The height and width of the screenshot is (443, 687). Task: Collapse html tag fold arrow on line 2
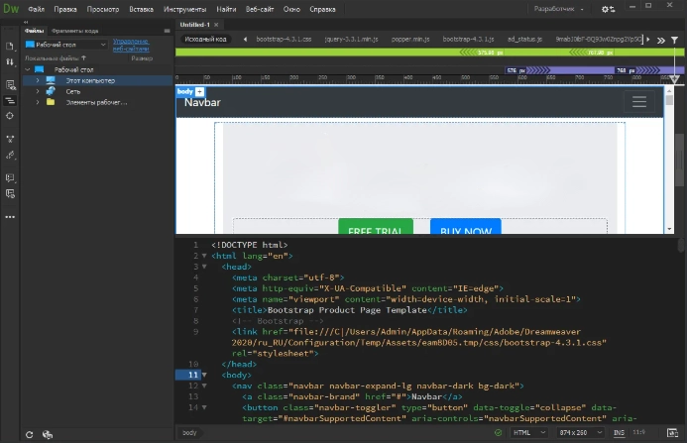(204, 256)
